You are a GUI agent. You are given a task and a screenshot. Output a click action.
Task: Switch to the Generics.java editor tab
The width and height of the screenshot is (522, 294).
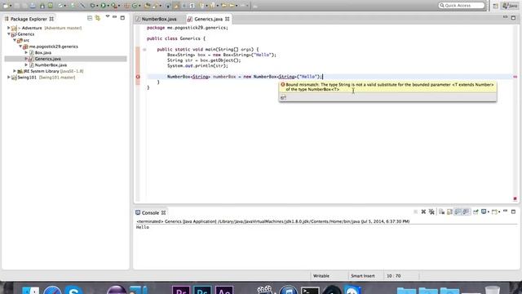click(208, 19)
